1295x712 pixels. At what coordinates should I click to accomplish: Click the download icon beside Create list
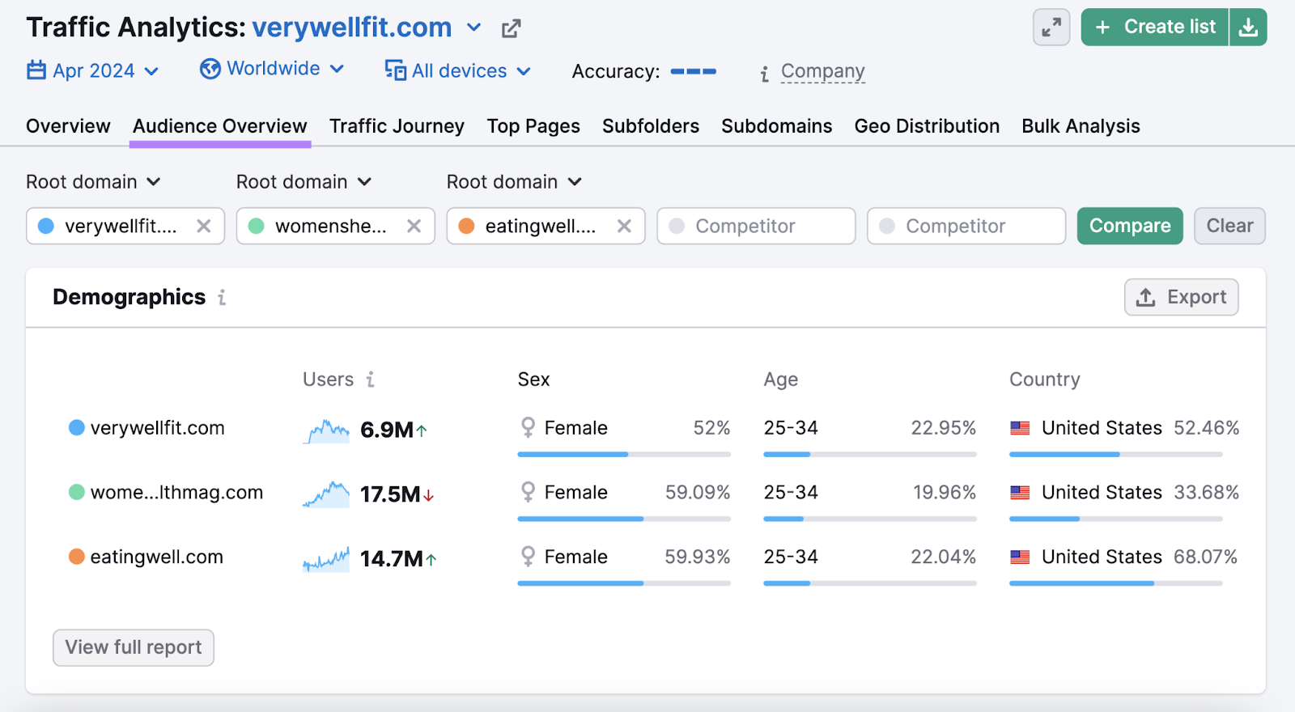tap(1248, 28)
